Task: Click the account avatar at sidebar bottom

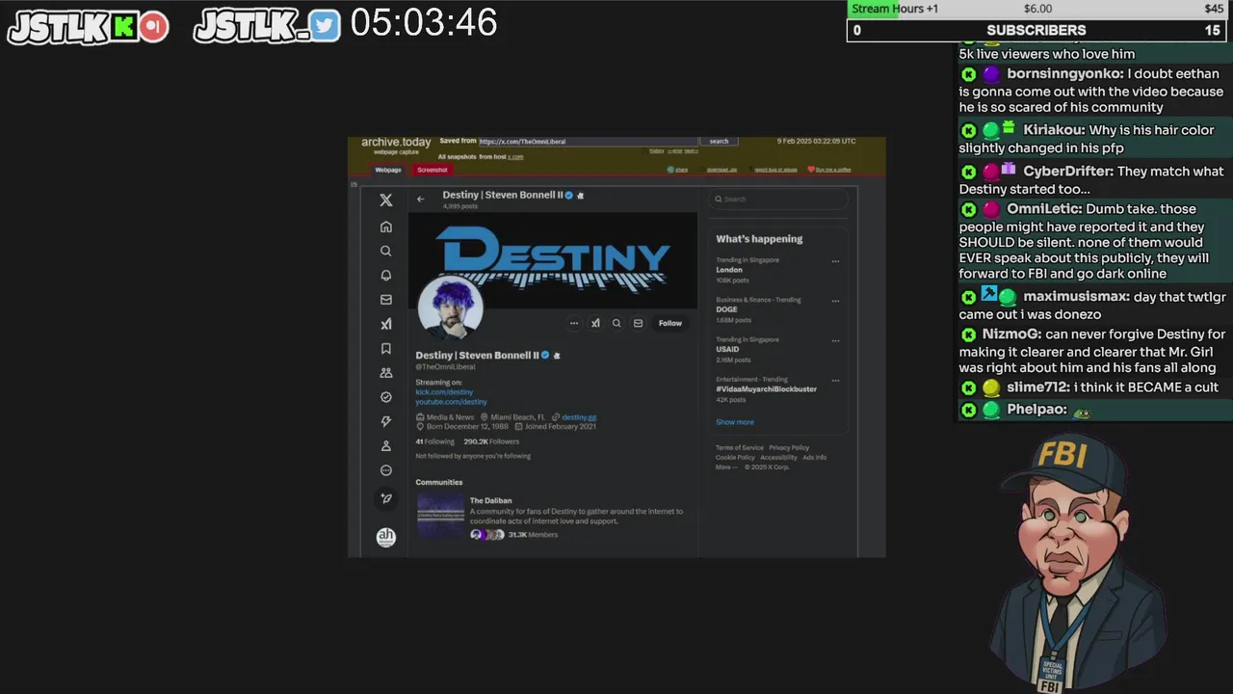Action: click(x=385, y=537)
